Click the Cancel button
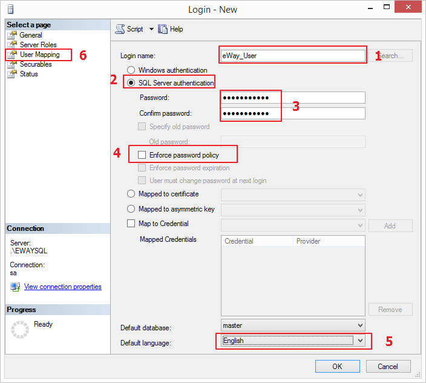The image size is (426, 383). [388, 367]
